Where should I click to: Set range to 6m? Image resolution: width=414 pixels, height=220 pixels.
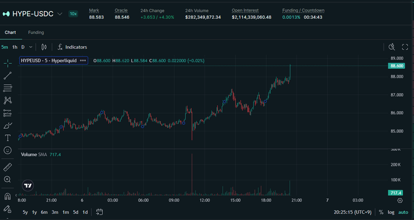coord(44,212)
